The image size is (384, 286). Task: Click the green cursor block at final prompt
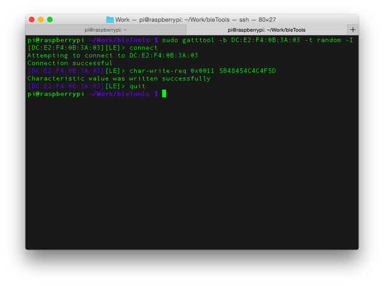point(164,93)
